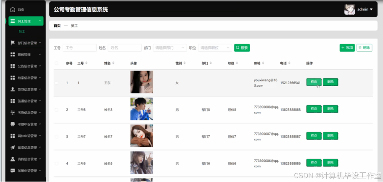Image resolution: width=383 pixels, height=182 pixels.
Task: Collapse the 员工管理 menu chevron
Action: pos(40,21)
